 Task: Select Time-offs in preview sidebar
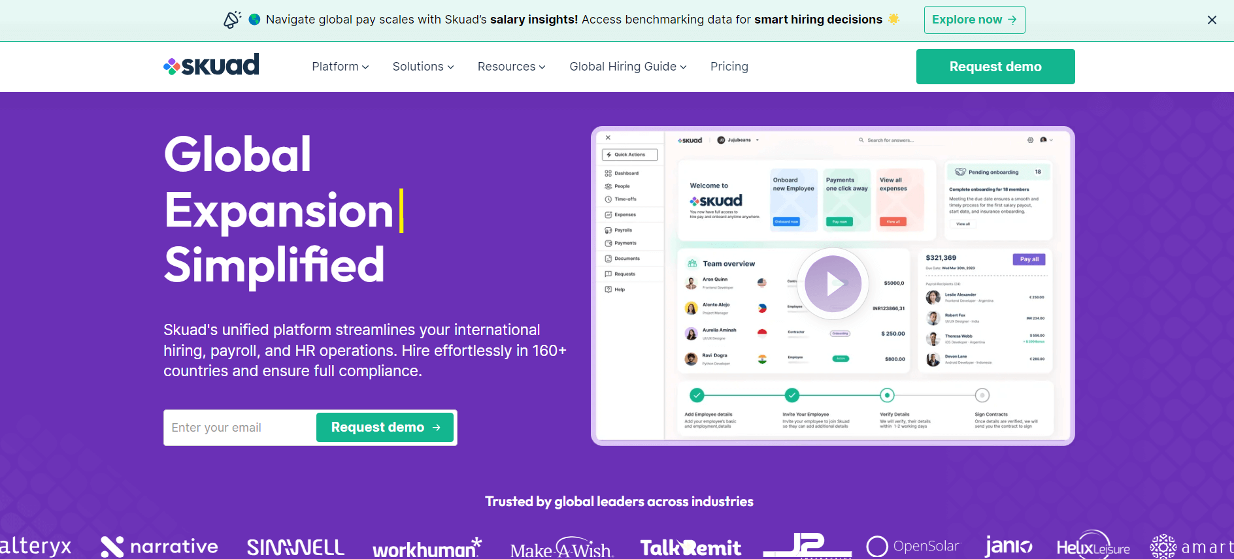620,199
